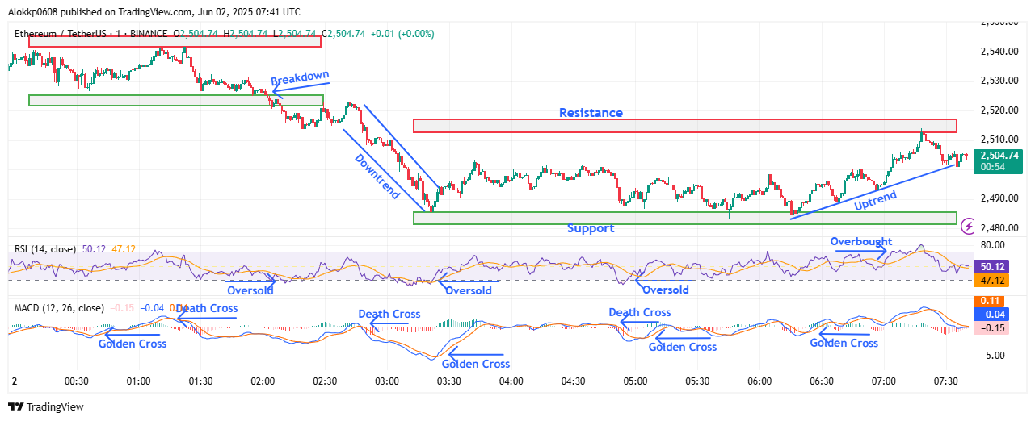Viewport: 1035px width, 421px height.
Task: Click the closing price value C2,504.74
Action: tap(343, 34)
